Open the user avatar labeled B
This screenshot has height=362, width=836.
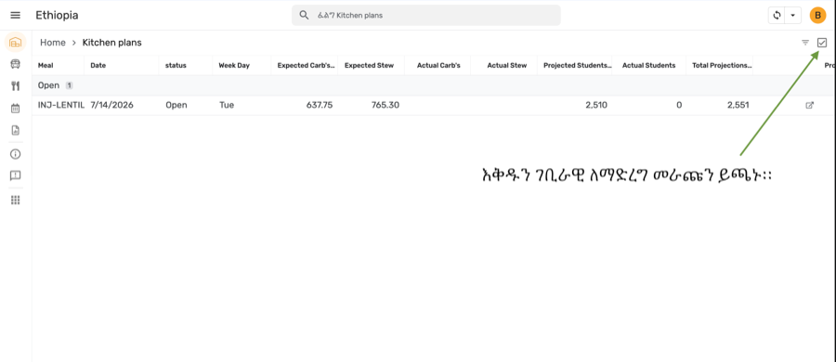point(817,15)
